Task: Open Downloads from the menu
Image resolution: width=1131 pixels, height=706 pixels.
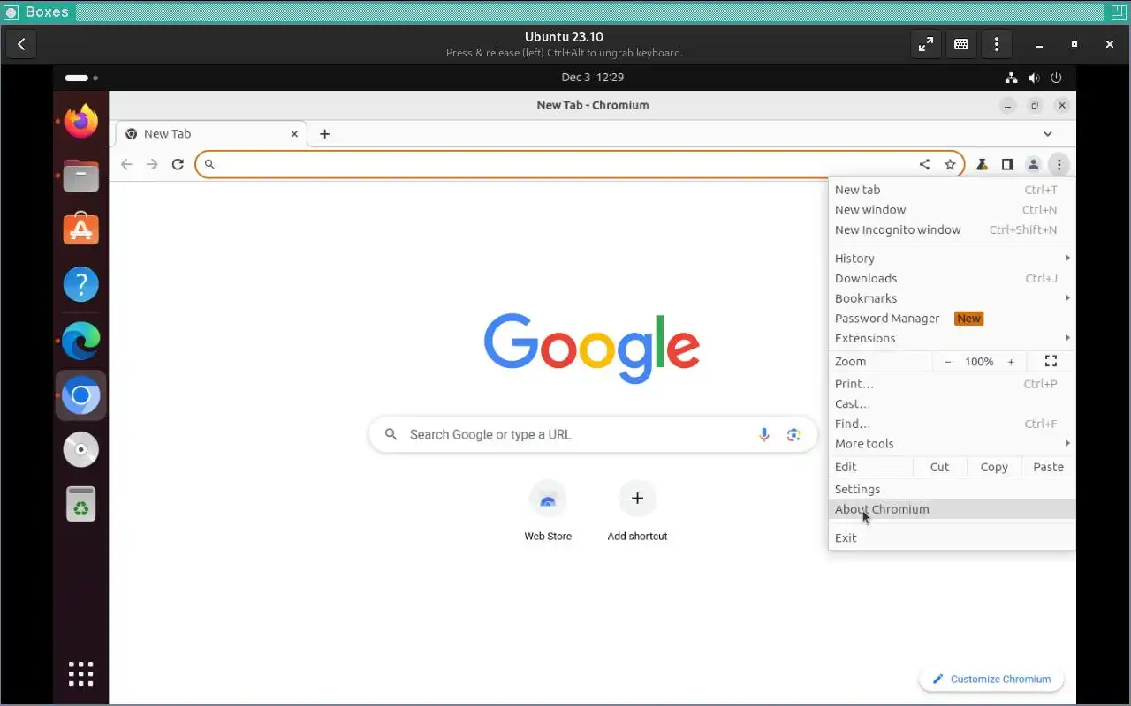Action: click(x=952, y=278)
